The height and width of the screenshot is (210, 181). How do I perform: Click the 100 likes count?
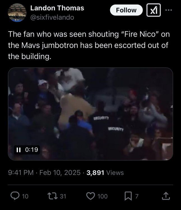pyautogui.click(x=103, y=197)
